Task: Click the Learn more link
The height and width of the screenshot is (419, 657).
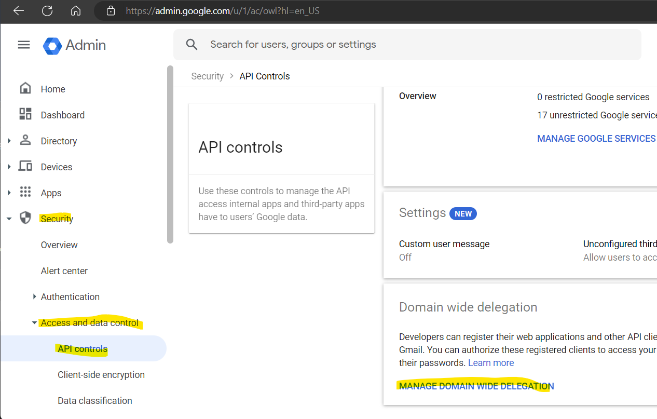Action: (490, 362)
